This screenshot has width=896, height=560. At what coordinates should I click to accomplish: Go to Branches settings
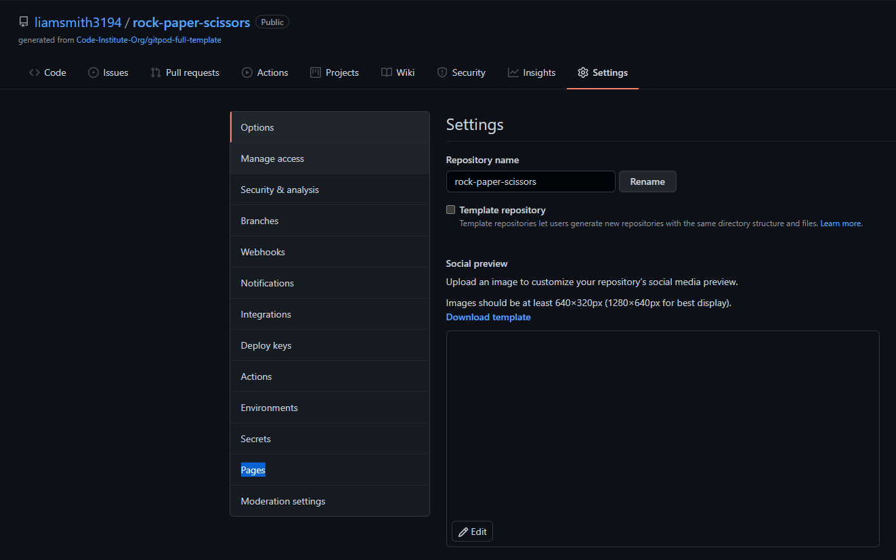(330, 221)
